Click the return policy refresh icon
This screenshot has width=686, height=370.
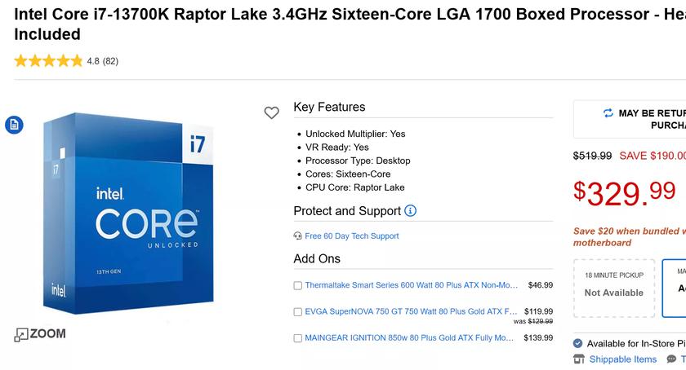click(608, 113)
